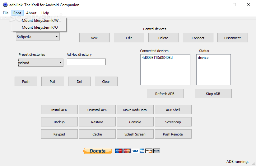Click the 'ADB running.' status text
256x166 pixels.
coord(237,162)
